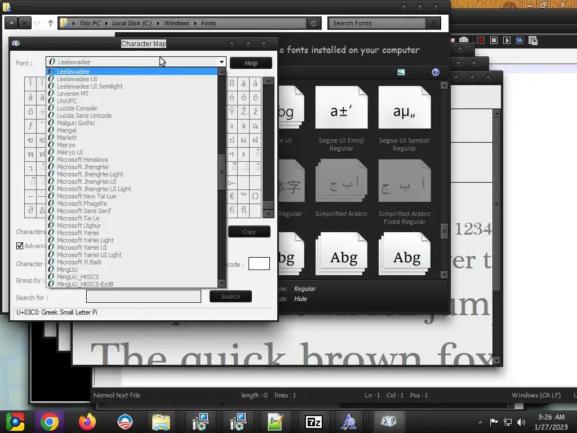577x433 pixels.
Task: Click the red Record macro icon in Notepad++
Action: [481, 40]
